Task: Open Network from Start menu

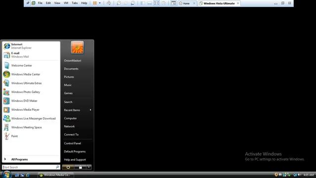Action: (x=69, y=127)
